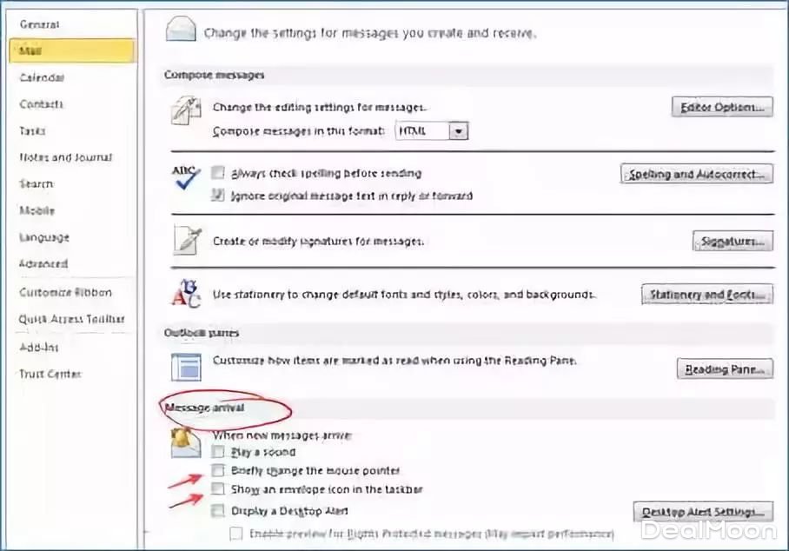789x551 pixels.
Task: Click the stationery and fonts letters icon
Action: click(x=185, y=293)
